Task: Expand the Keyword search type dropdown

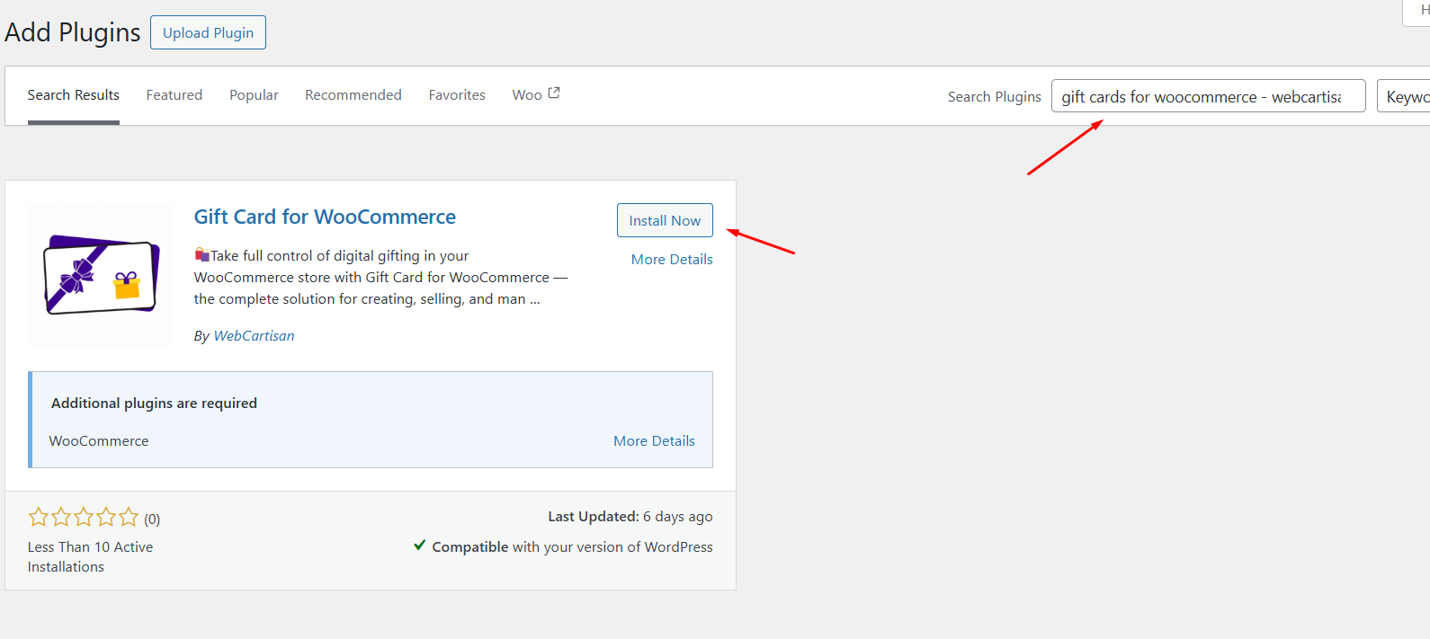Action: tap(1406, 97)
